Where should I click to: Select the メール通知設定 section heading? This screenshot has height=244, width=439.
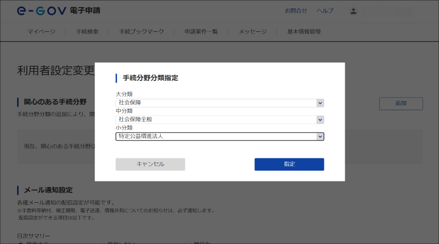[x=48, y=190]
